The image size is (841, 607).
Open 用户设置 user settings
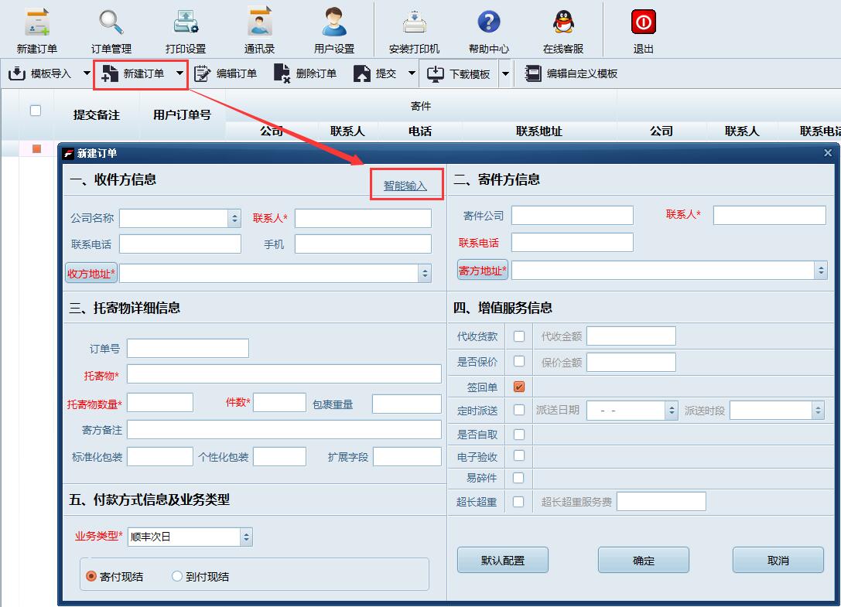(x=333, y=23)
